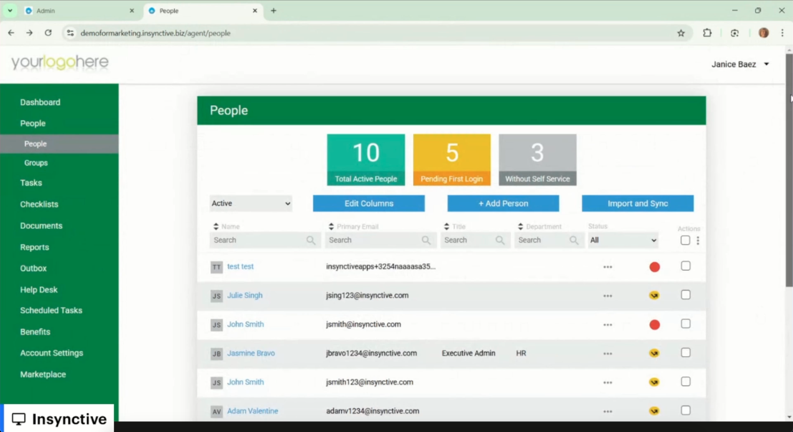The width and height of the screenshot is (793, 432).
Task: Click the page vertical scrollbar
Action: click(x=789, y=170)
